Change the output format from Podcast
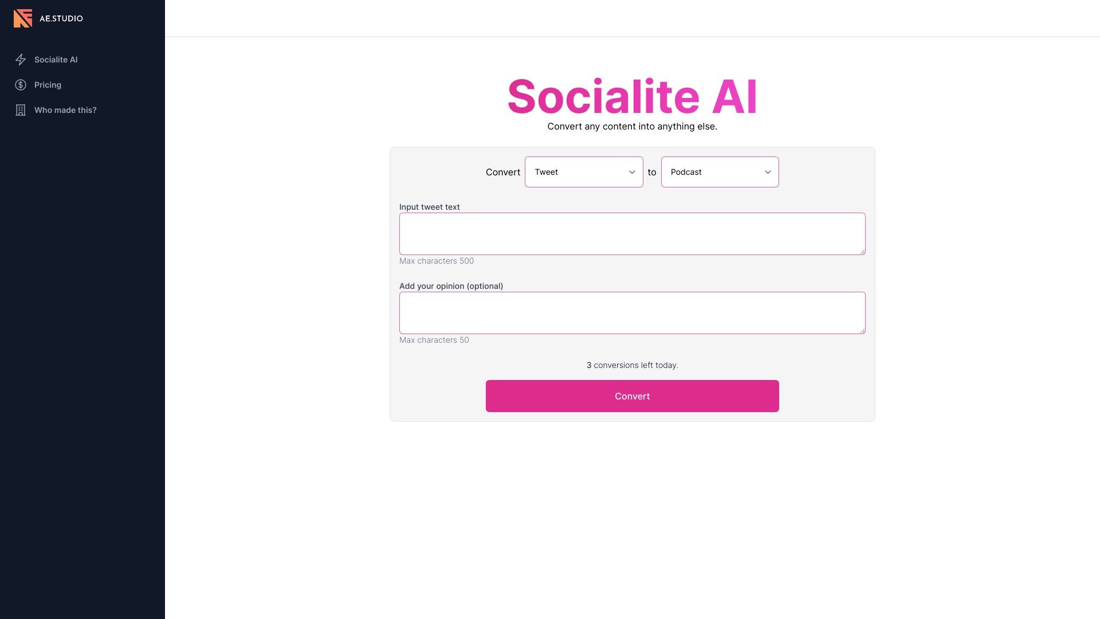Viewport: 1100px width, 619px height. click(720, 172)
